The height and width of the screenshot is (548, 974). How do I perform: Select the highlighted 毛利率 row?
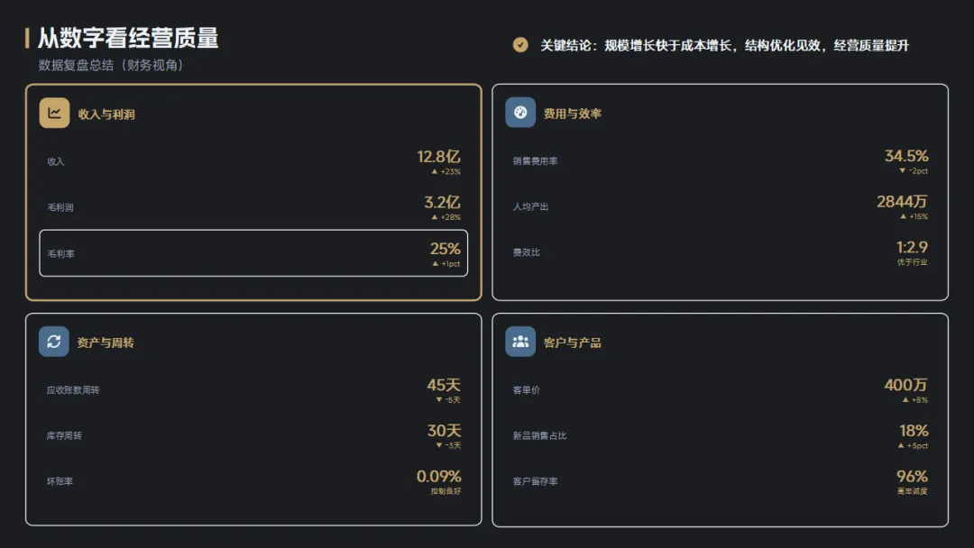[x=253, y=253]
